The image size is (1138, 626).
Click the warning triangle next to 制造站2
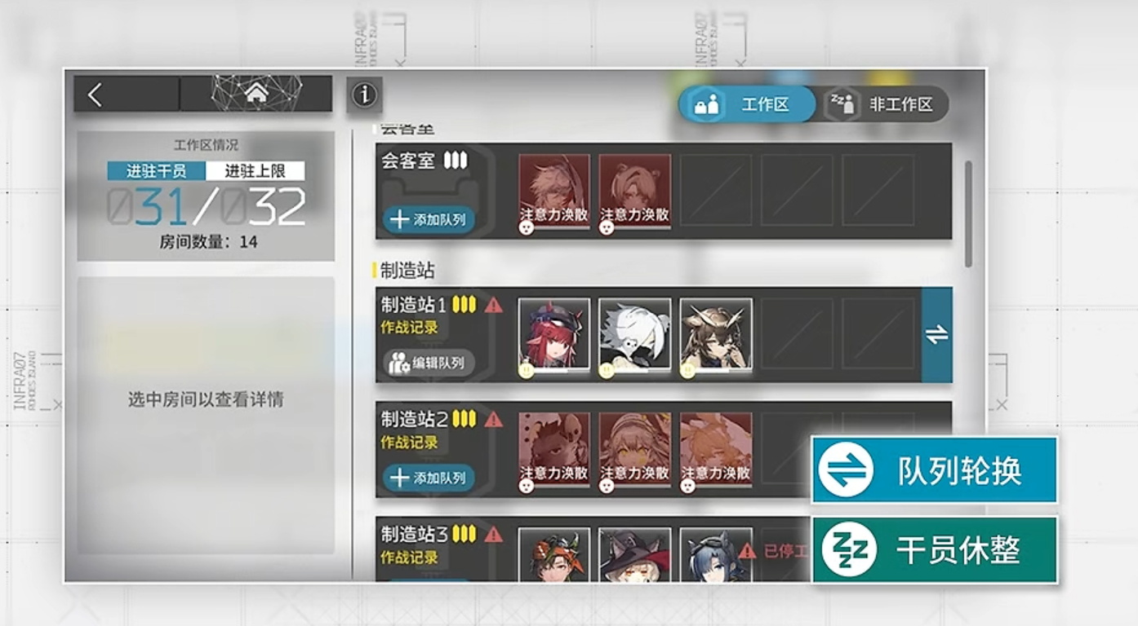494,420
